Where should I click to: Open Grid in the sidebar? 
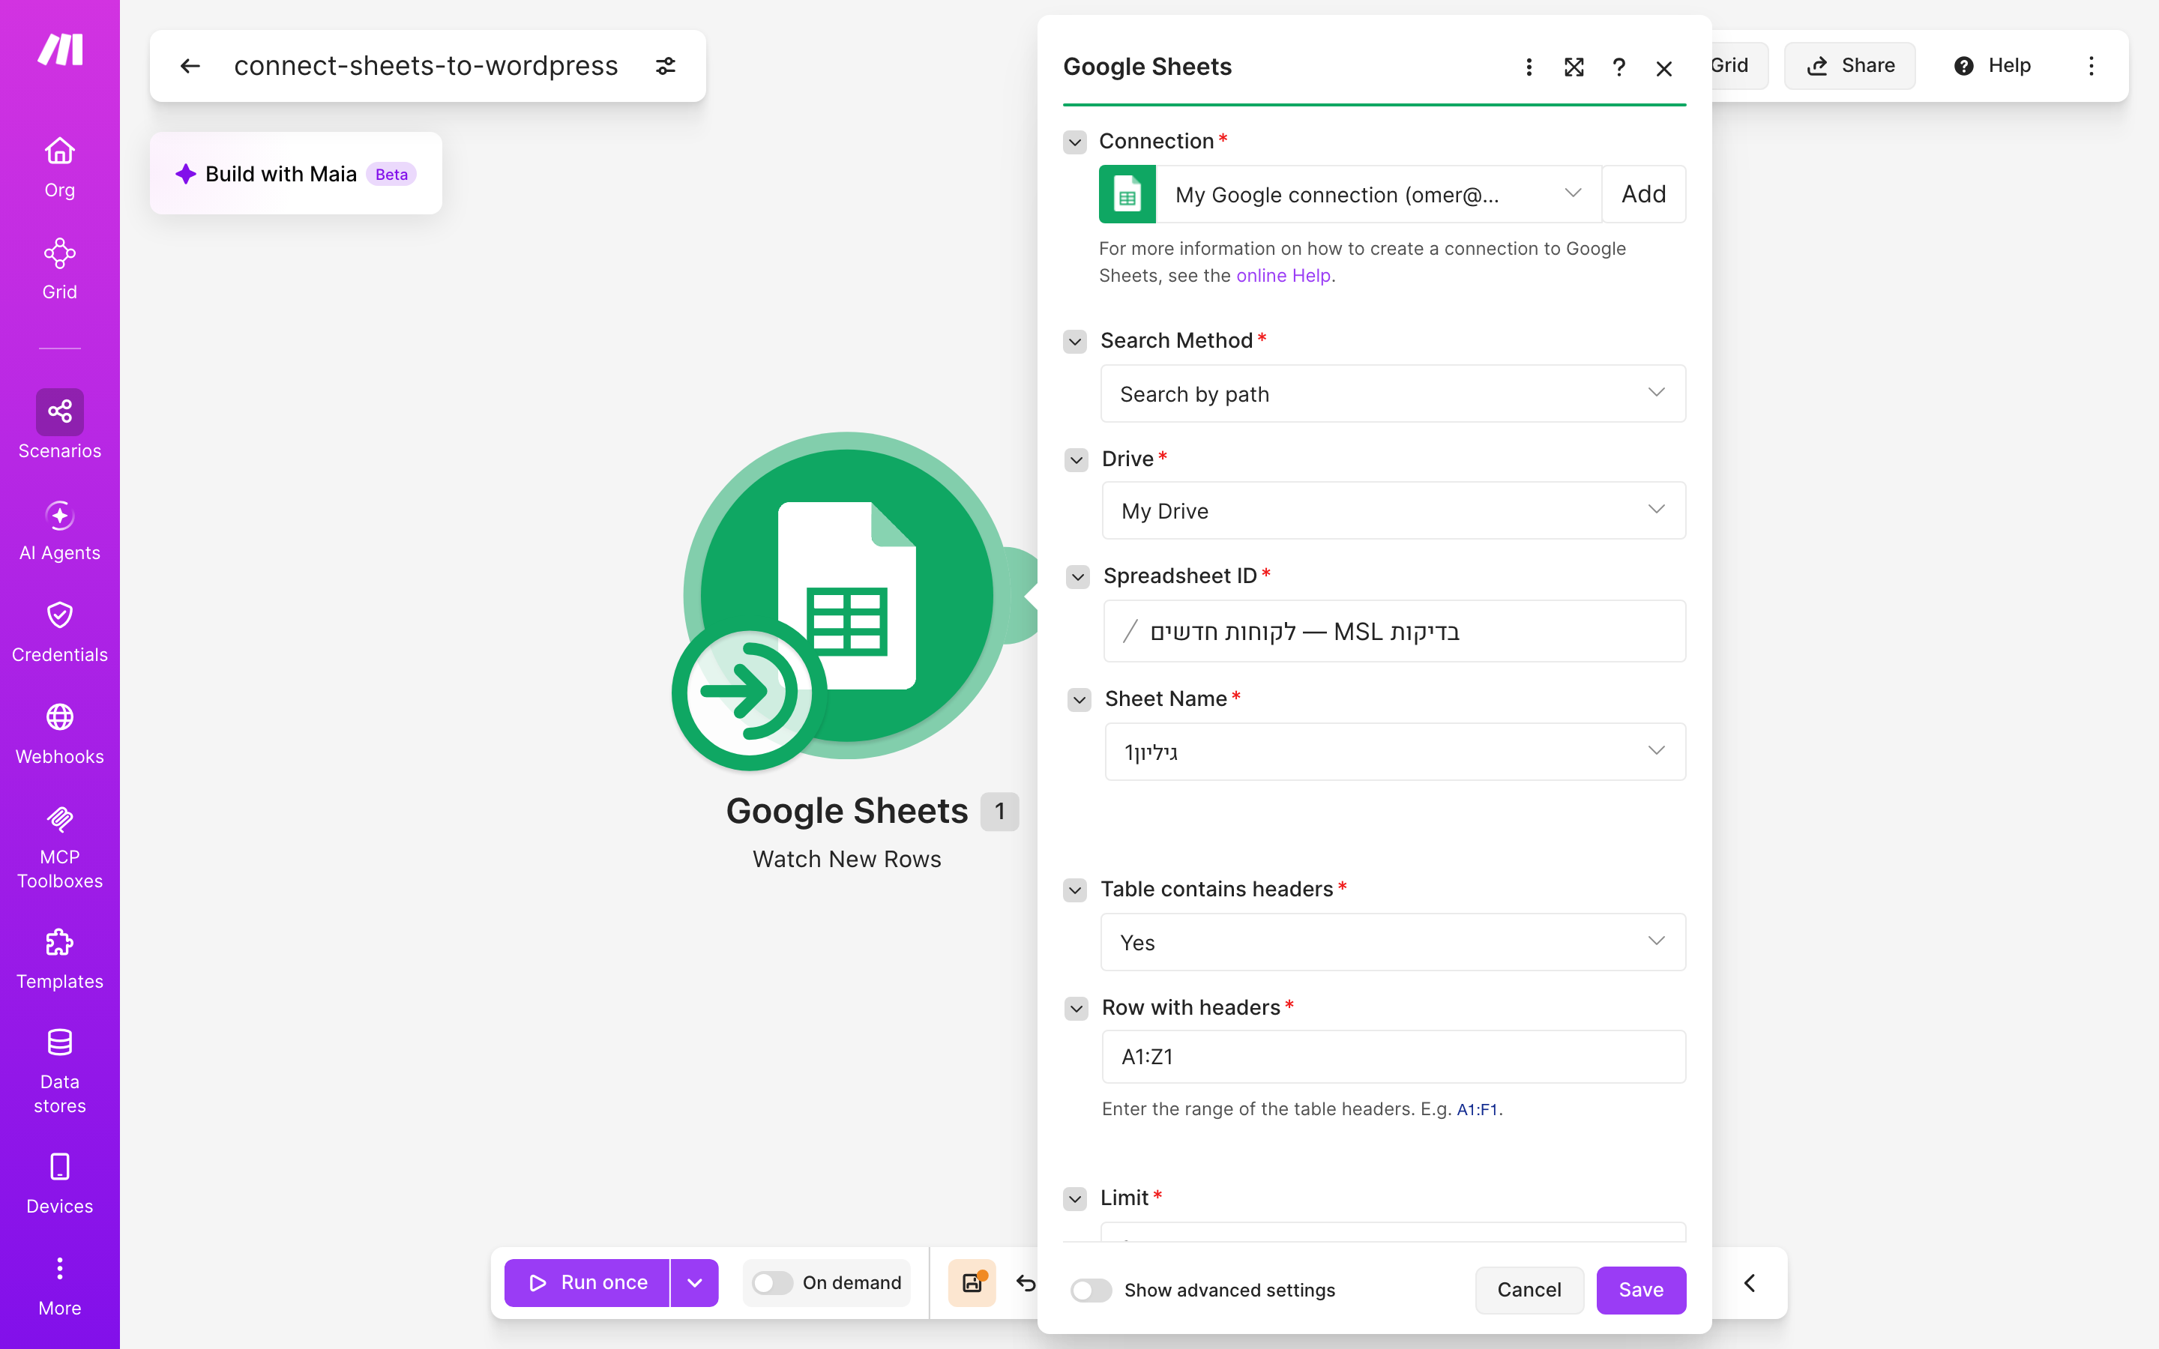tap(60, 270)
